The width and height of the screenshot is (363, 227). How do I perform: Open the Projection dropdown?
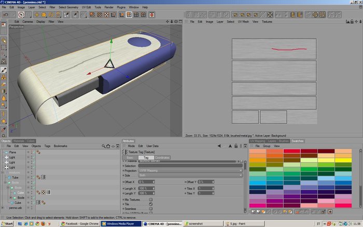[190, 171]
